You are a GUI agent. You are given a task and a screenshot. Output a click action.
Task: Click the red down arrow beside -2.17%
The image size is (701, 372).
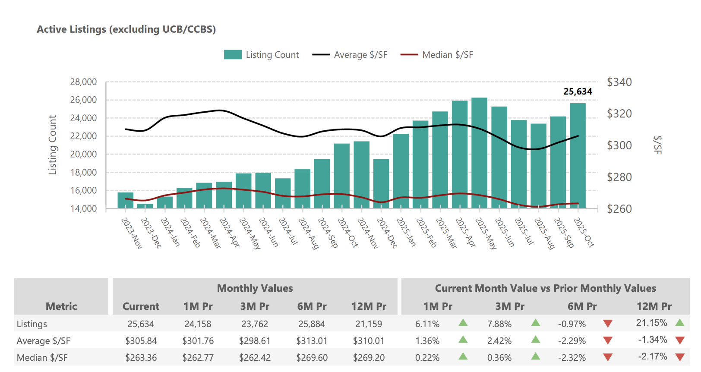point(680,357)
